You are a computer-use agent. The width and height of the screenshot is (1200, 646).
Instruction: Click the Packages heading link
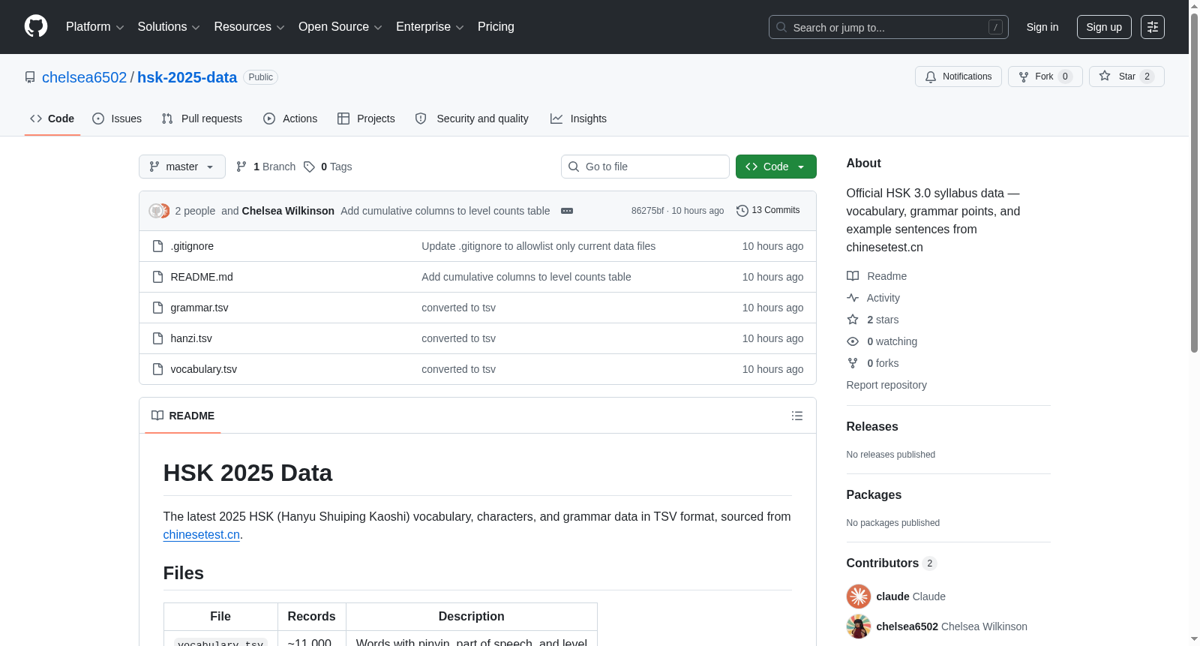coord(874,494)
